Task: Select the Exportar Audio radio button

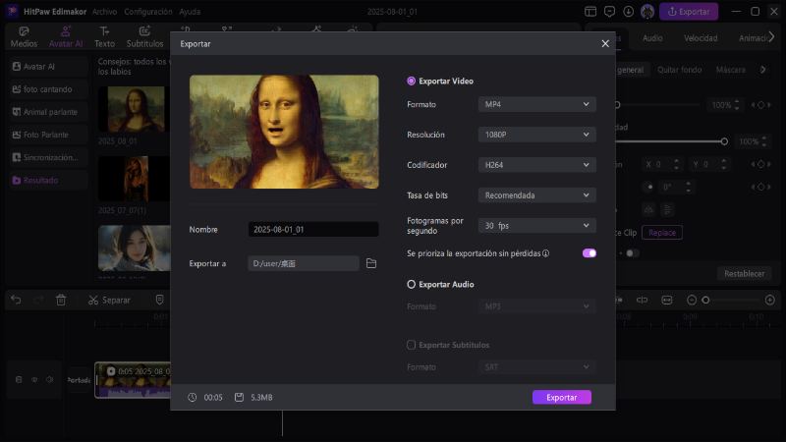Action: coord(411,284)
